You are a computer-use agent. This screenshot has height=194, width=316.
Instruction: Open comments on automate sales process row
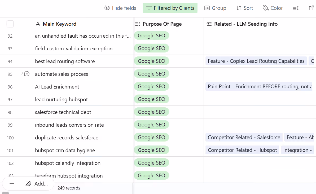pos(25,74)
